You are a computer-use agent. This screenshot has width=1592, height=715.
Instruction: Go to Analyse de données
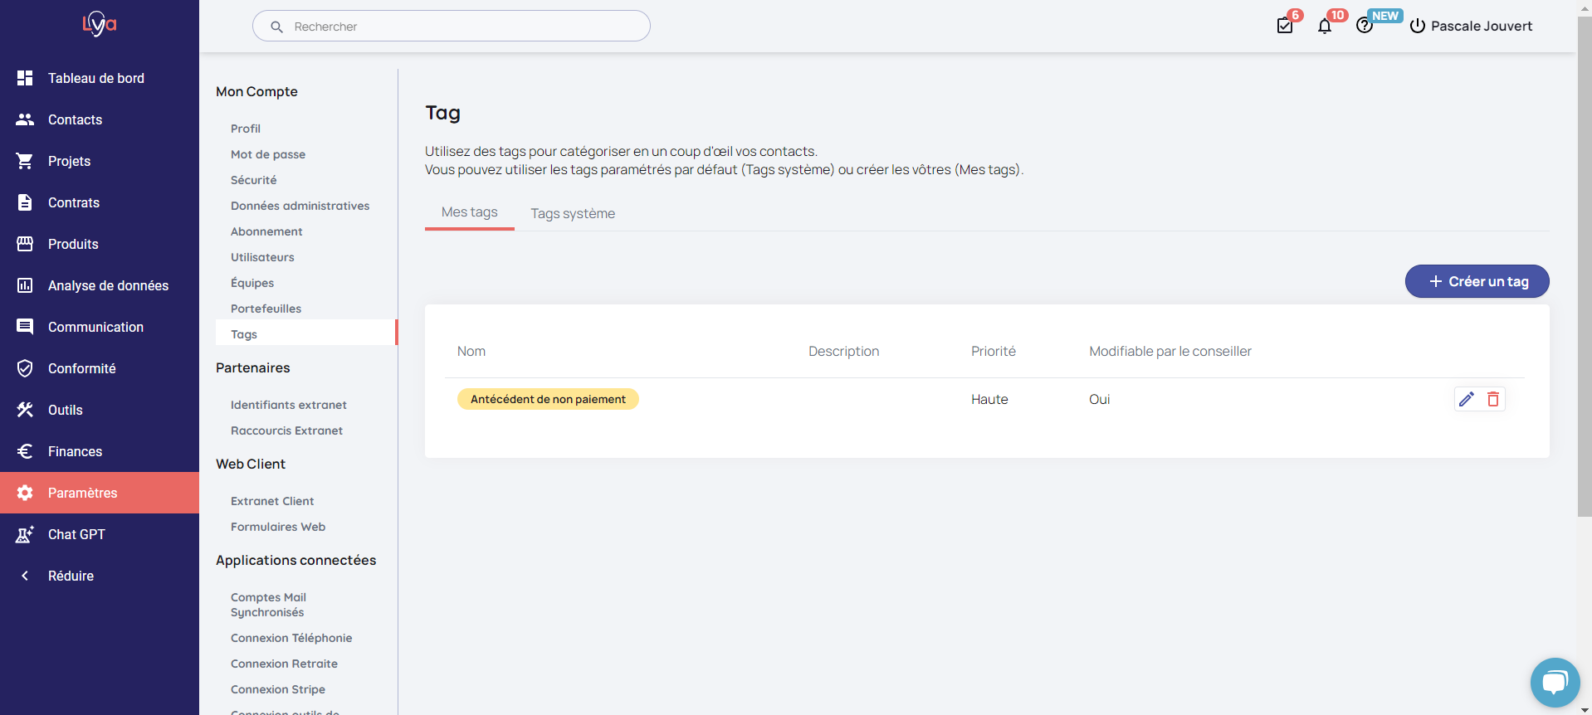pos(108,285)
